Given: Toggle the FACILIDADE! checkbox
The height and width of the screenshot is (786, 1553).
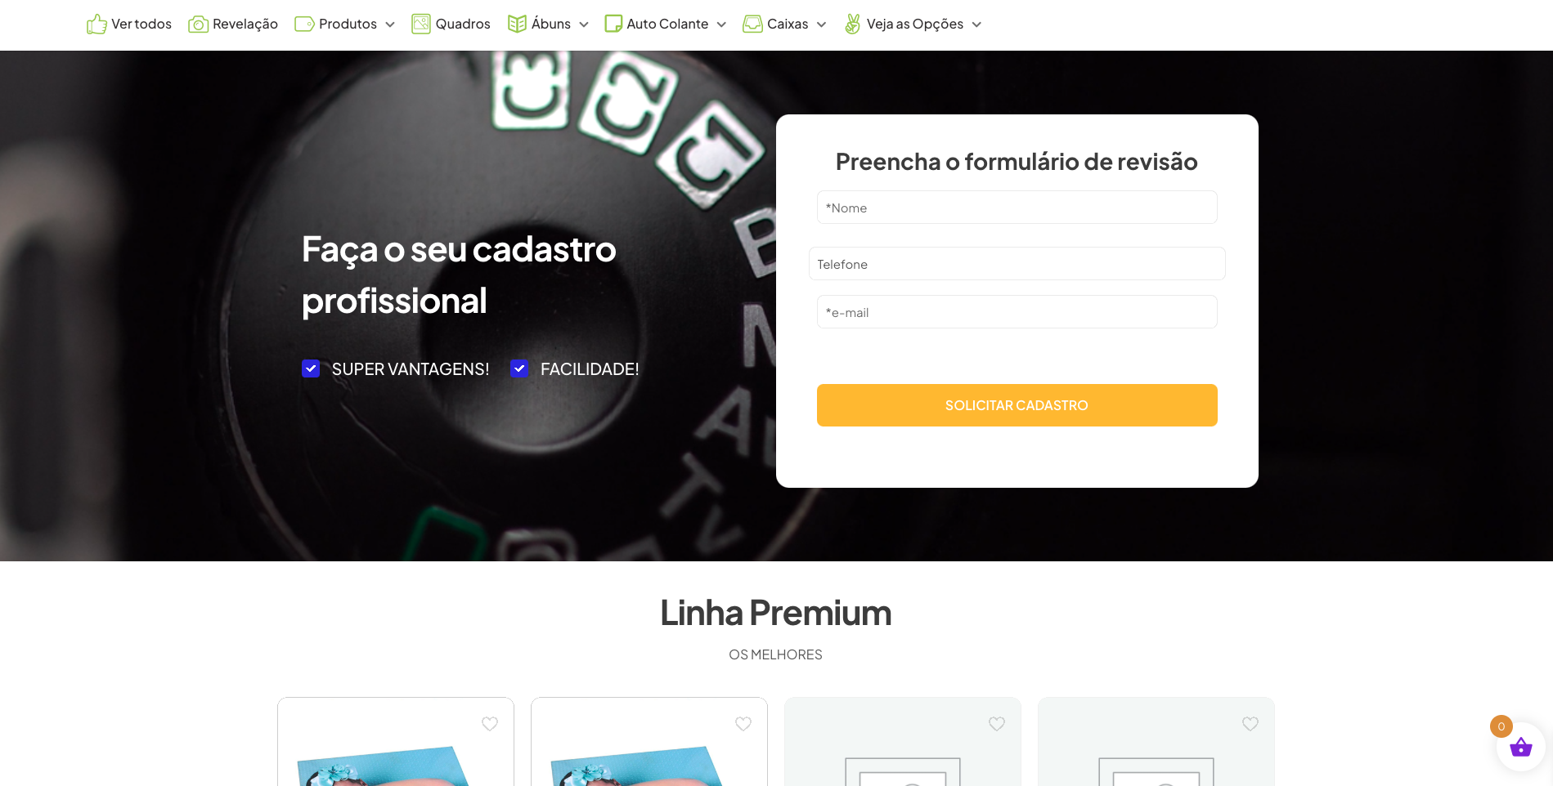Looking at the screenshot, I should (519, 368).
